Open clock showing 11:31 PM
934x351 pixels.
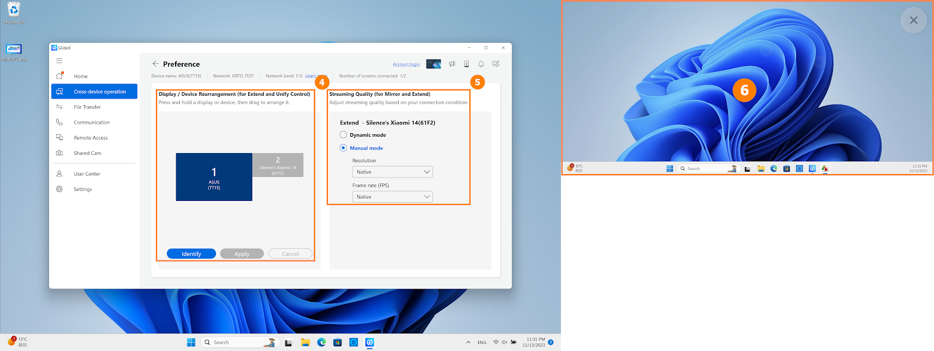(x=534, y=342)
